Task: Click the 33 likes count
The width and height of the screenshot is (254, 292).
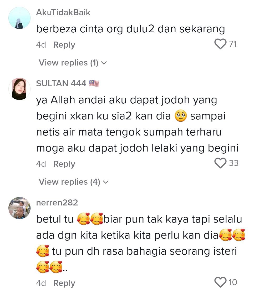Action: (233, 163)
